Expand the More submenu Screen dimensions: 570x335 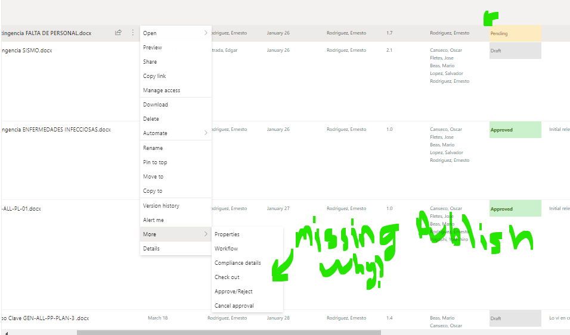pos(175,234)
